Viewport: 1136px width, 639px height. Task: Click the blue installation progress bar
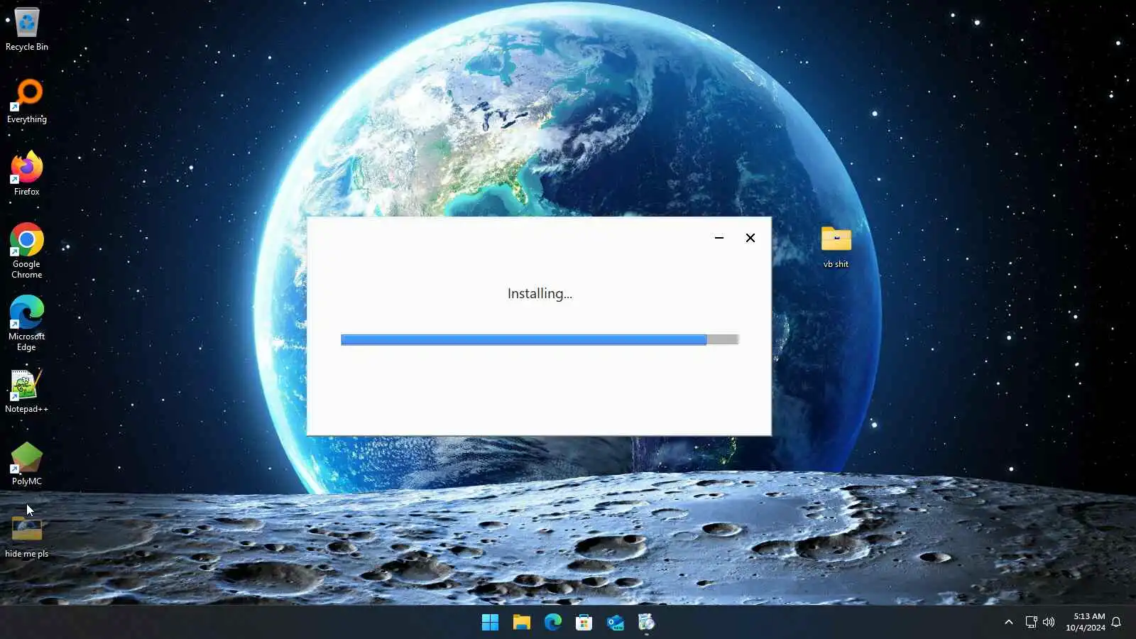tap(540, 339)
